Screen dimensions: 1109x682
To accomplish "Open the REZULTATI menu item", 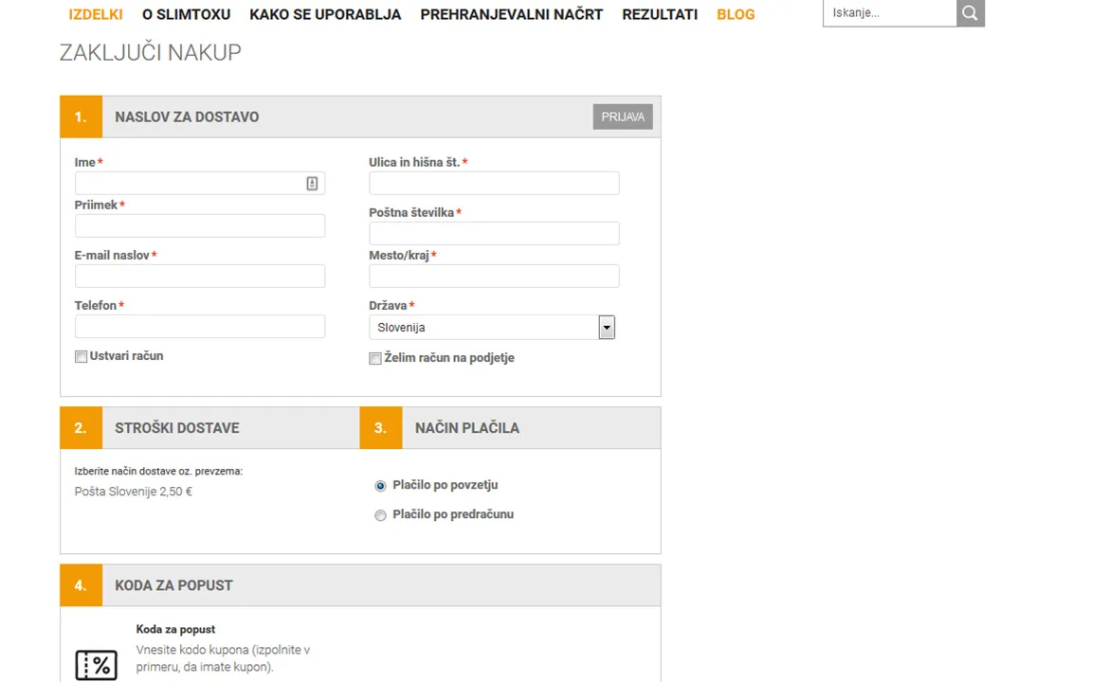I will tap(660, 14).
